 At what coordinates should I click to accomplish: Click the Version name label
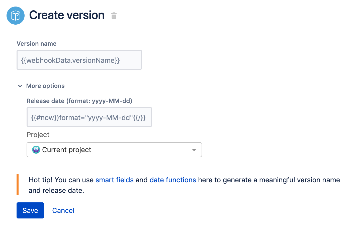(x=37, y=44)
